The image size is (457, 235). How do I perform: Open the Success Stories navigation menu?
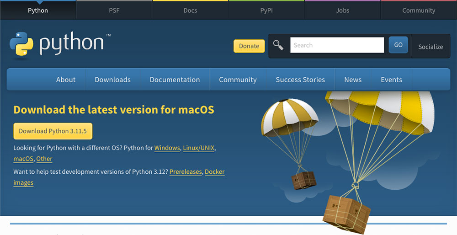pos(301,80)
